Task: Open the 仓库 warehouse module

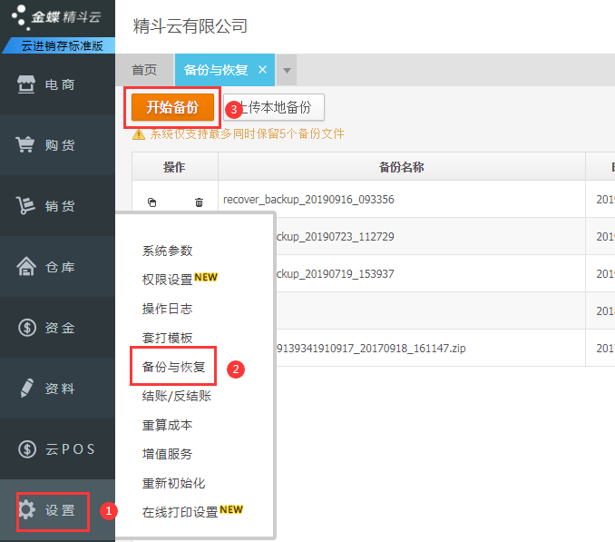Action: 57,267
